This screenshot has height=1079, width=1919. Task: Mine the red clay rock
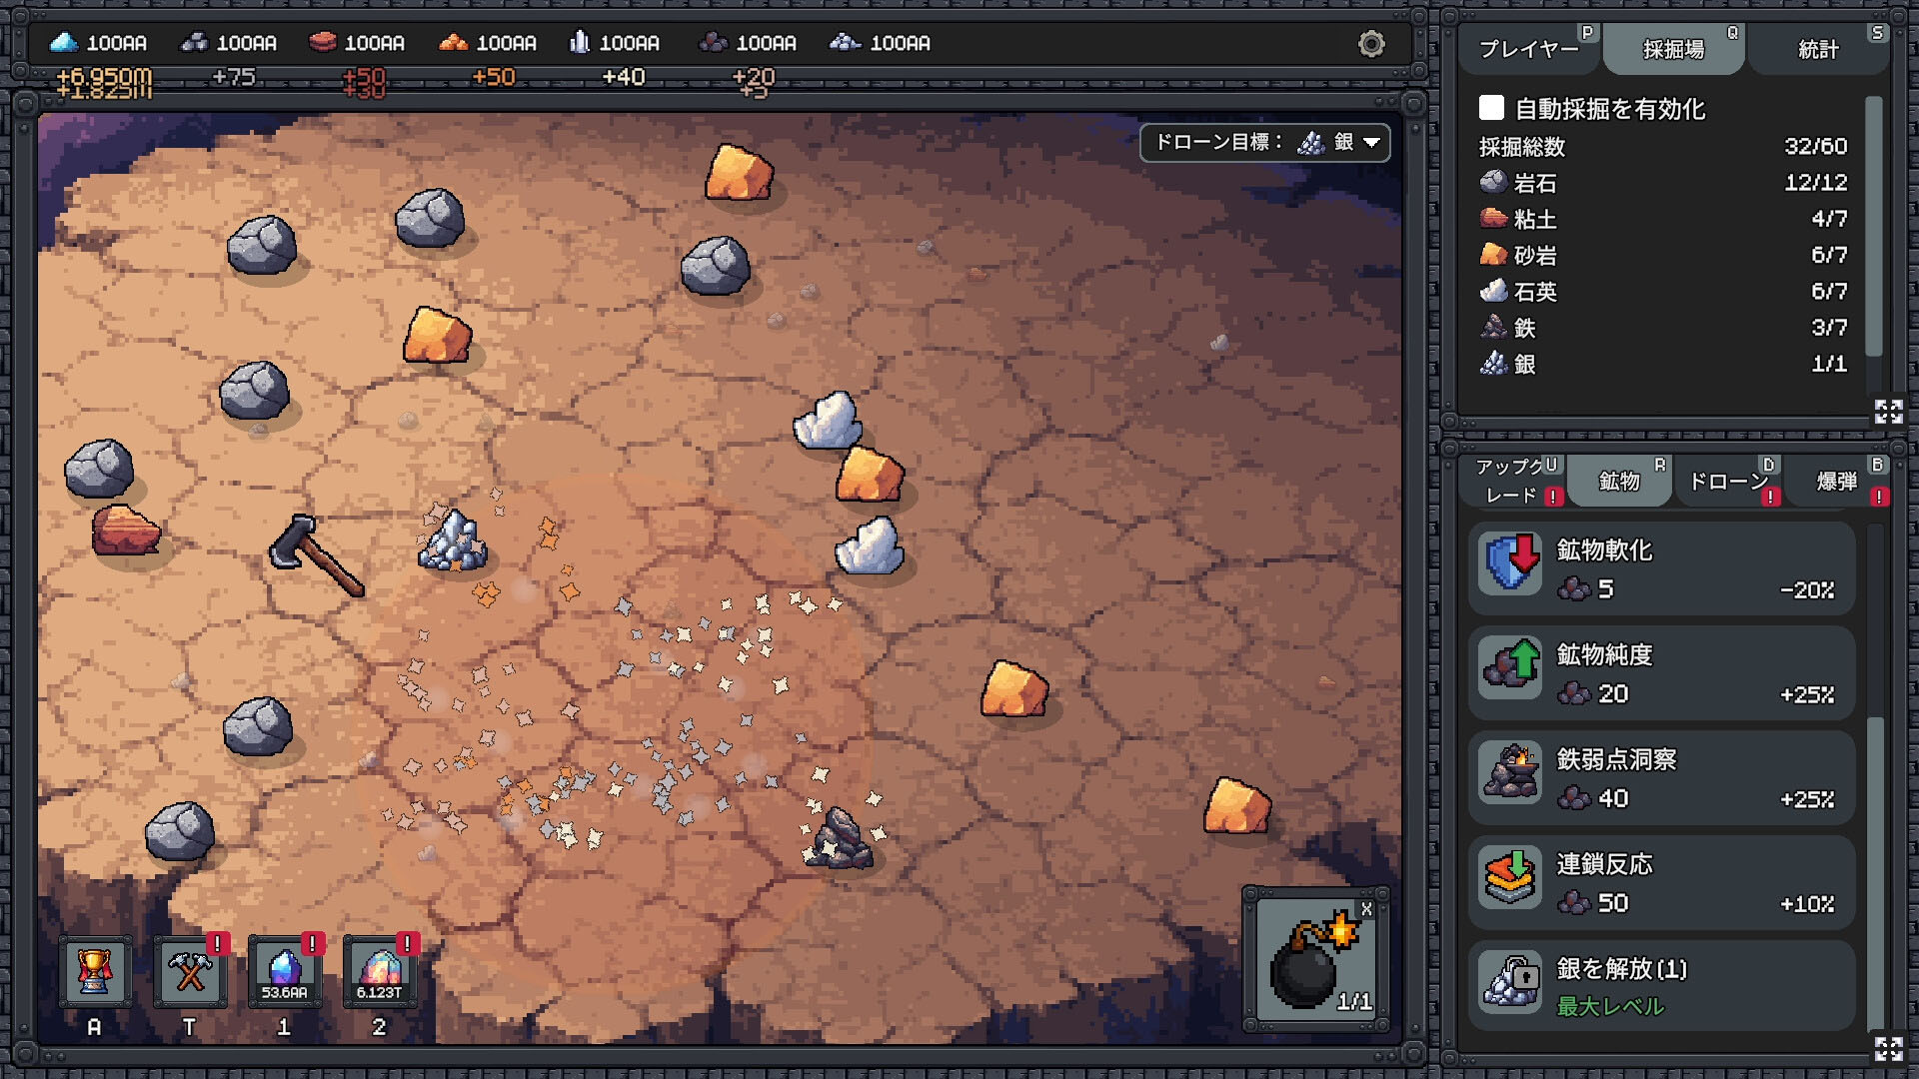point(125,530)
